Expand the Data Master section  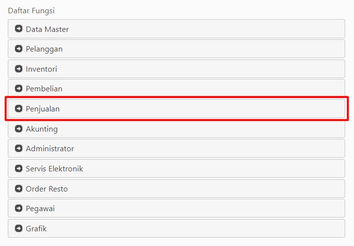(x=176, y=28)
